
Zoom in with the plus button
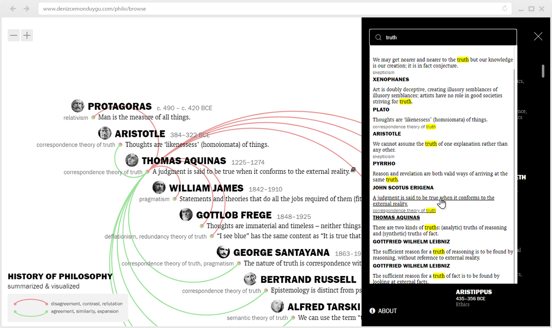click(27, 36)
